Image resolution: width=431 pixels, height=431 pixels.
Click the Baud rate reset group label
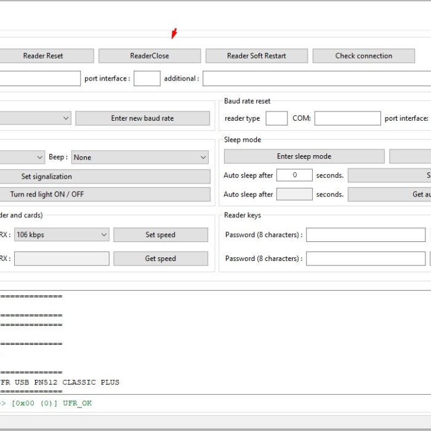click(x=247, y=101)
